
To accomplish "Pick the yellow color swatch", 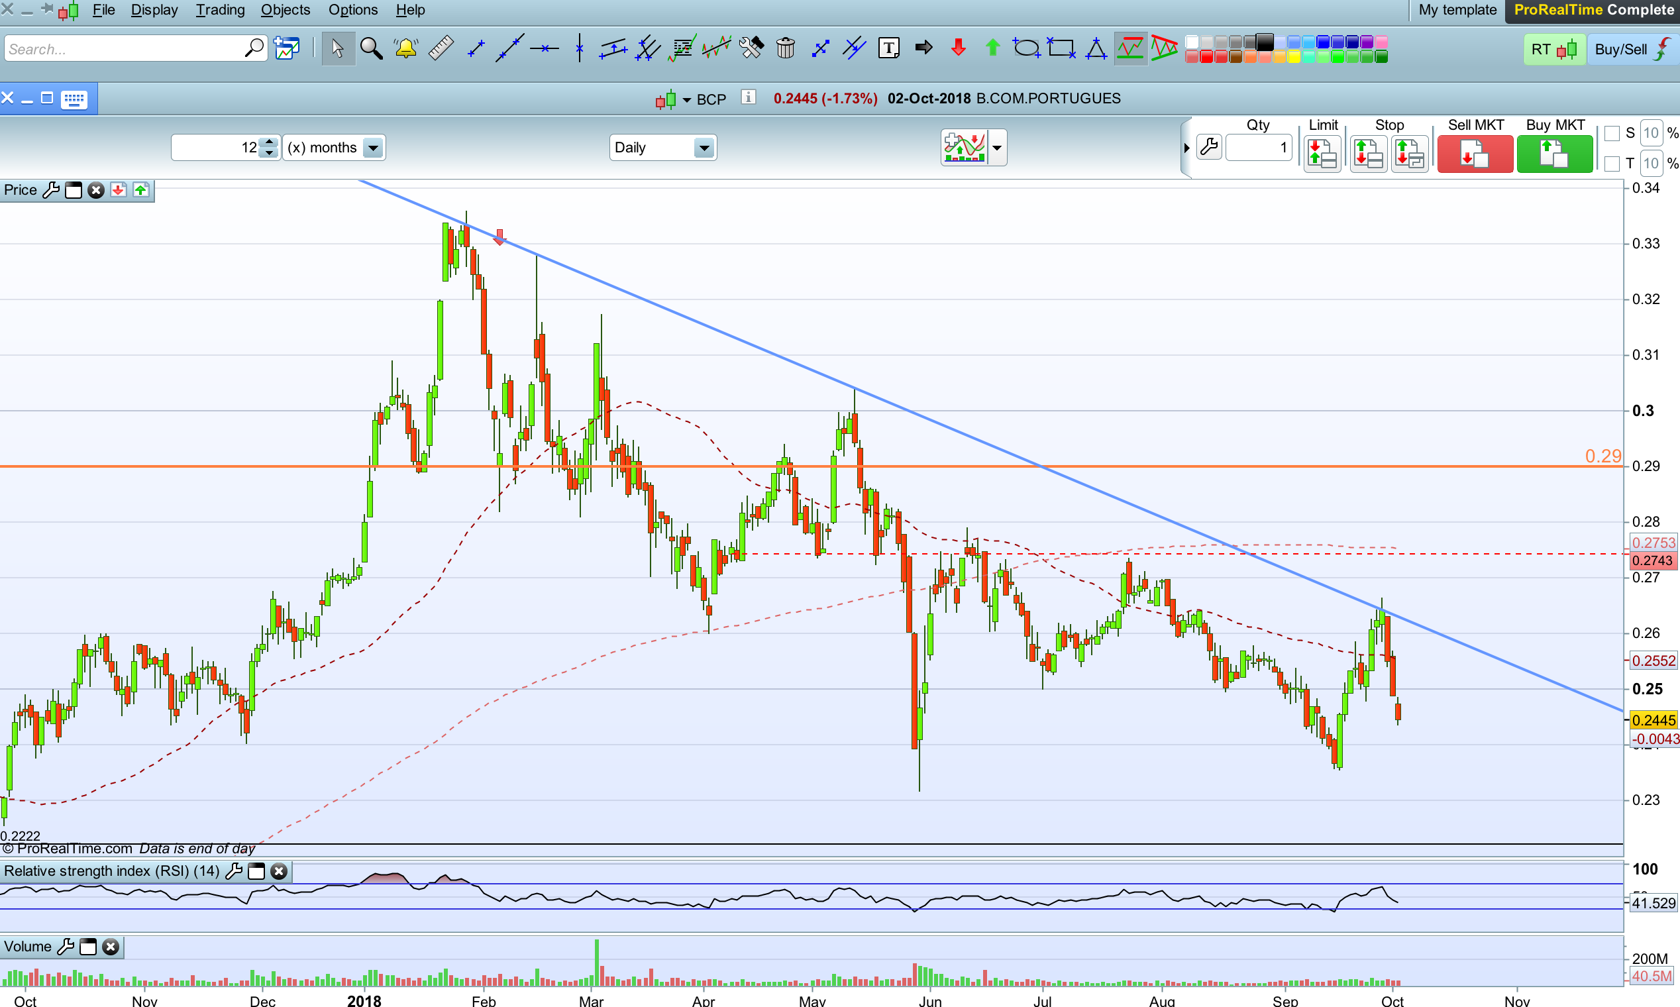I will pos(1293,58).
